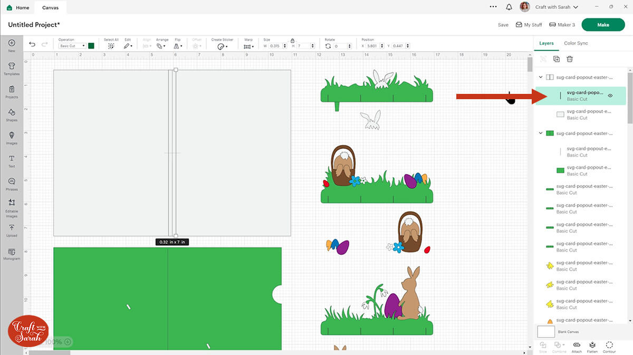
Task: Open the Projects panel
Action: pos(12,92)
